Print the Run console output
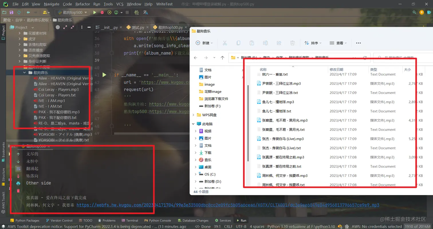This screenshot has width=433, height=229. pyautogui.click(x=18, y=183)
